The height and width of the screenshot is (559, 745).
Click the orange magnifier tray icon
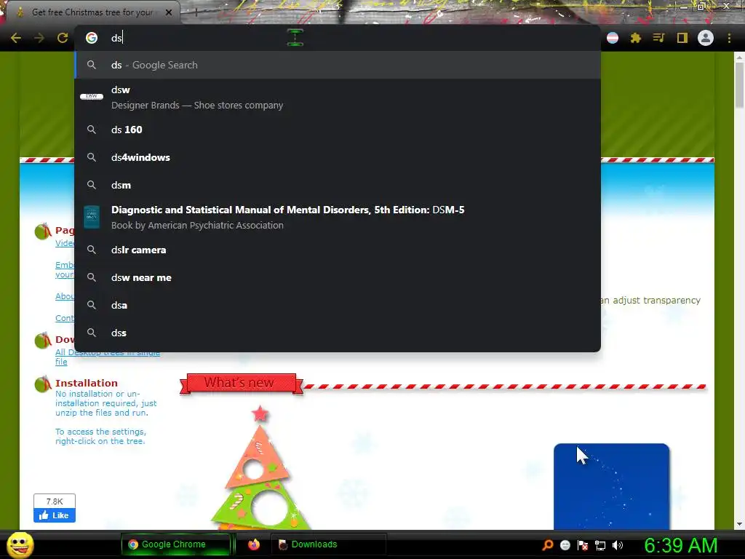tap(547, 544)
